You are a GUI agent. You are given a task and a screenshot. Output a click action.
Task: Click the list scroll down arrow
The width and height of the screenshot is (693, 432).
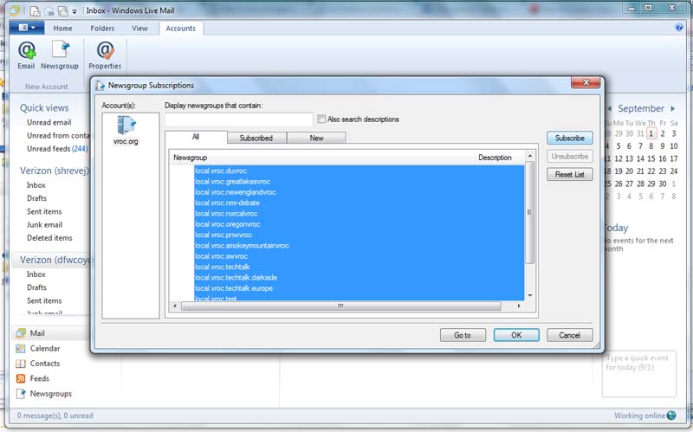530,295
